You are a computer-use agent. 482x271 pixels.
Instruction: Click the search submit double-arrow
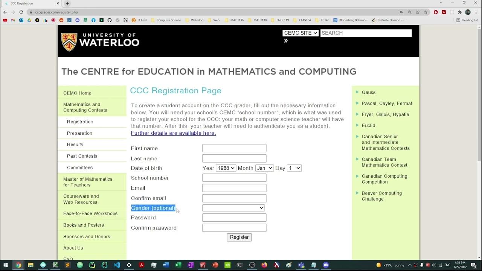pyautogui.click(x=286, y=41)
